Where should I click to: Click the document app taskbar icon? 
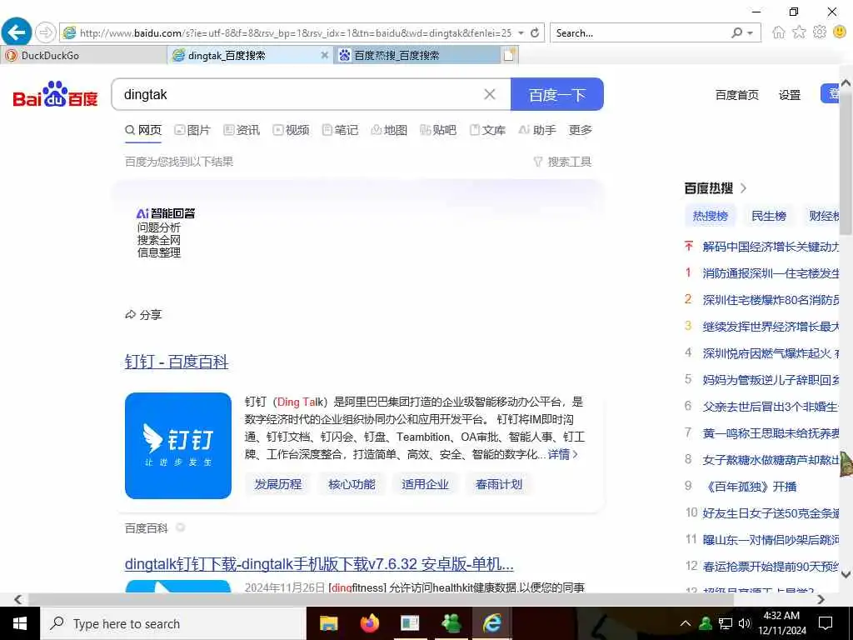click(x=410, y=623)
